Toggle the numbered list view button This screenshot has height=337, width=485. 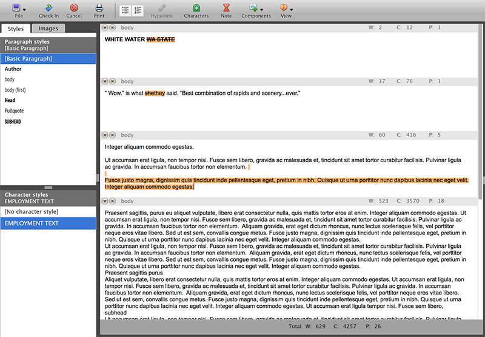click(x=138, y=10)
